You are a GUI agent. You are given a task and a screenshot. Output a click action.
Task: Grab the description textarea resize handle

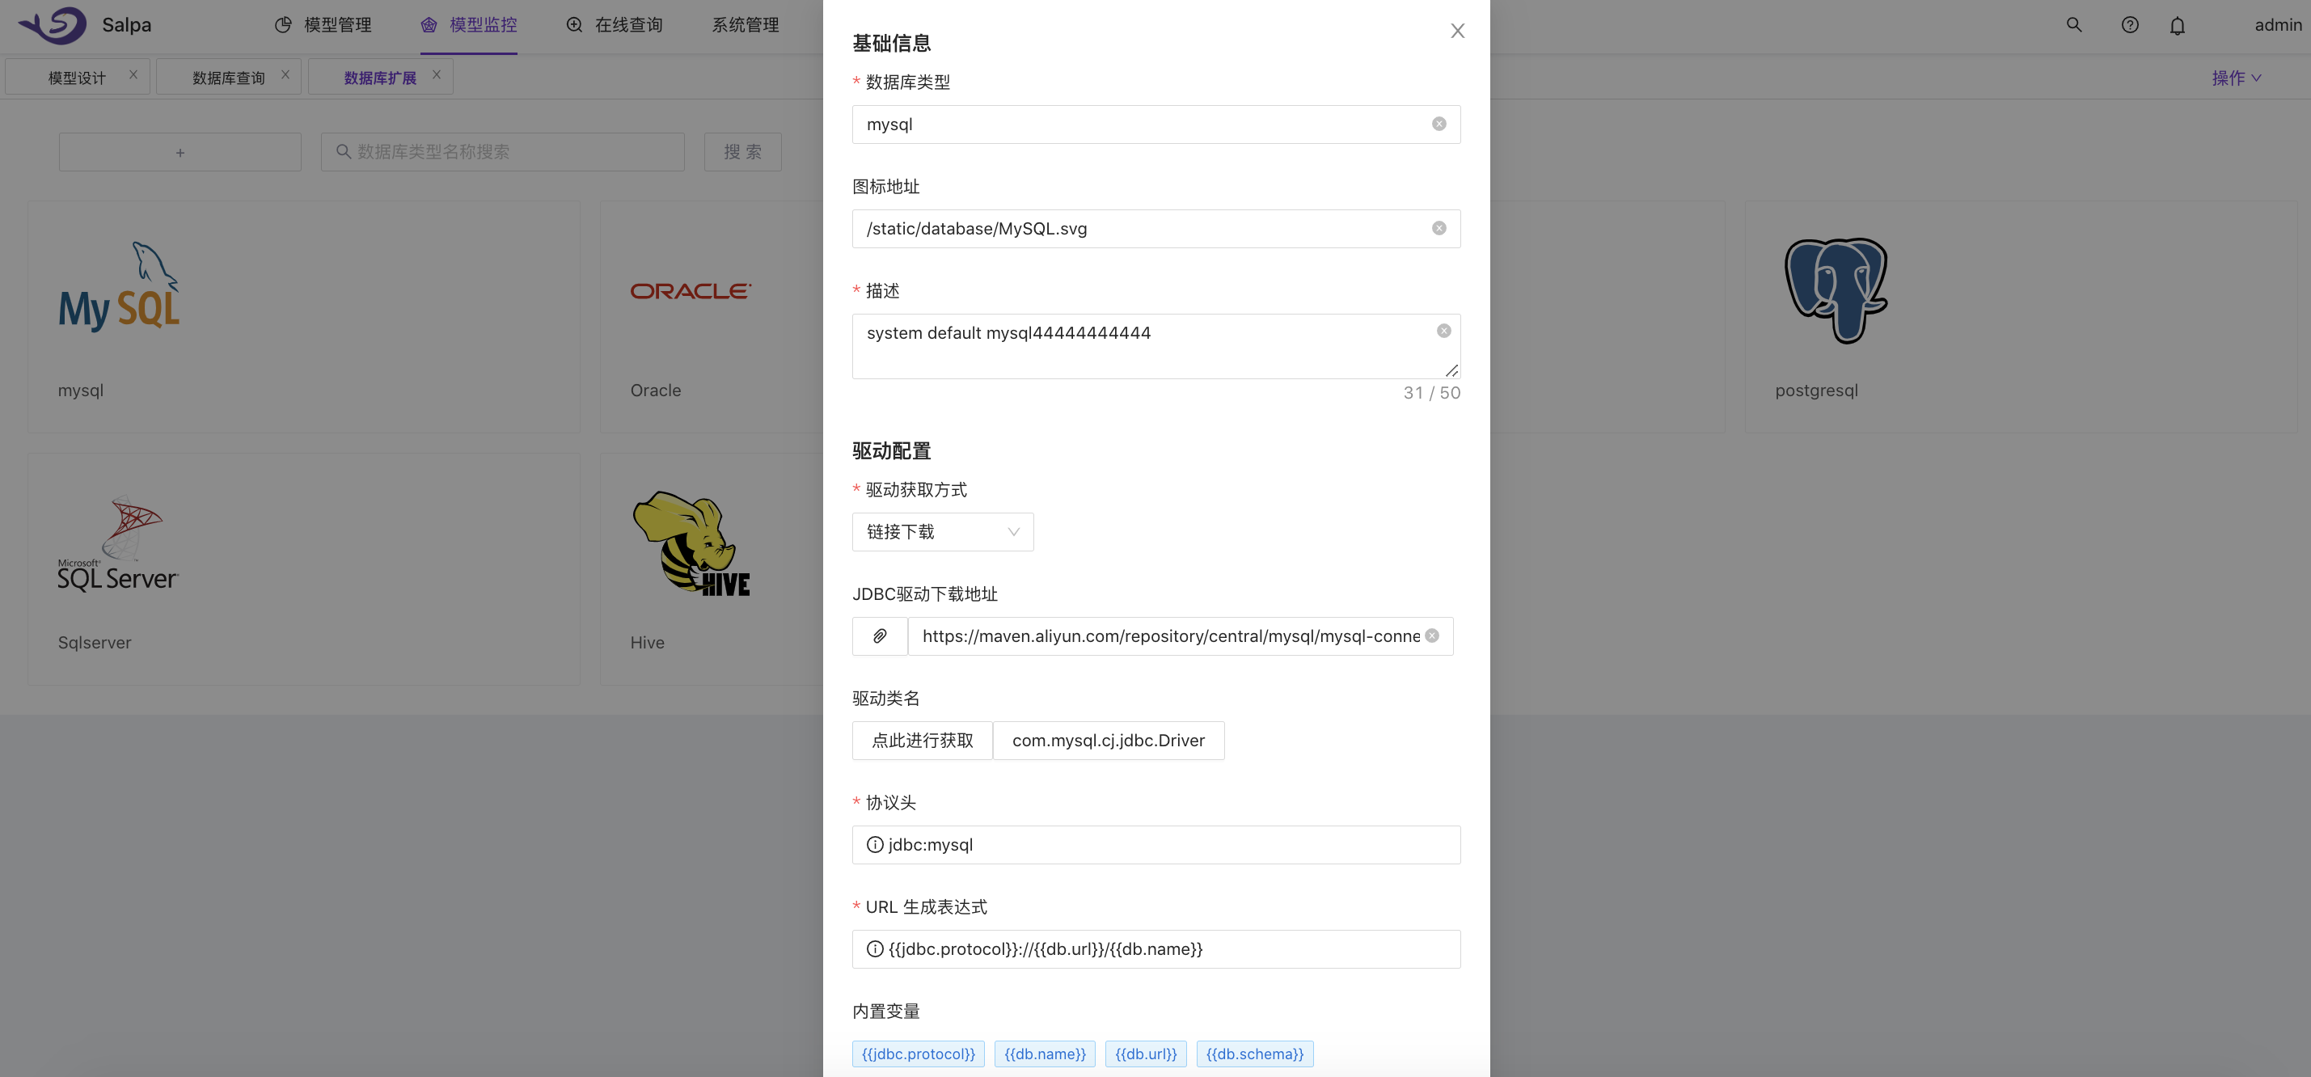pos(1451,370)
